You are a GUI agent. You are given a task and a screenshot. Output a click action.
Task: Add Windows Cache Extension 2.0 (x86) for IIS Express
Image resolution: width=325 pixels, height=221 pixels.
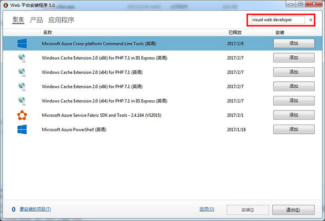click(294, 58)
